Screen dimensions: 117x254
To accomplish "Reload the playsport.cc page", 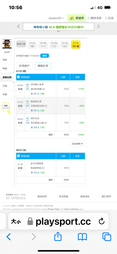I will point(102,221).
